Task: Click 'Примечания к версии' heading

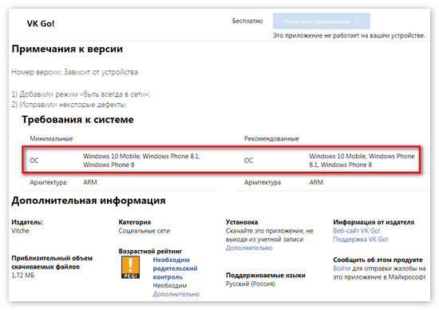Action: coord(67,49)
